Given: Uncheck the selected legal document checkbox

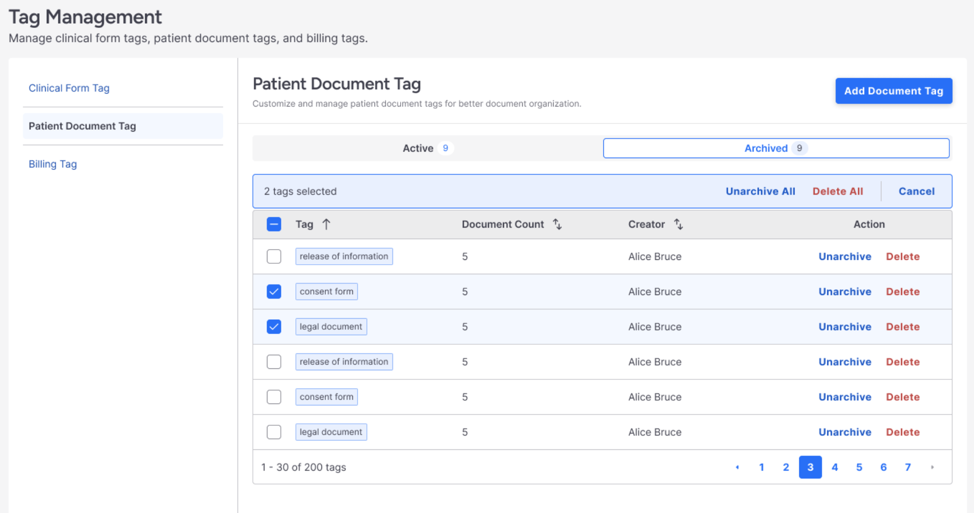Looking at the screenshot, I should (274, 327).
